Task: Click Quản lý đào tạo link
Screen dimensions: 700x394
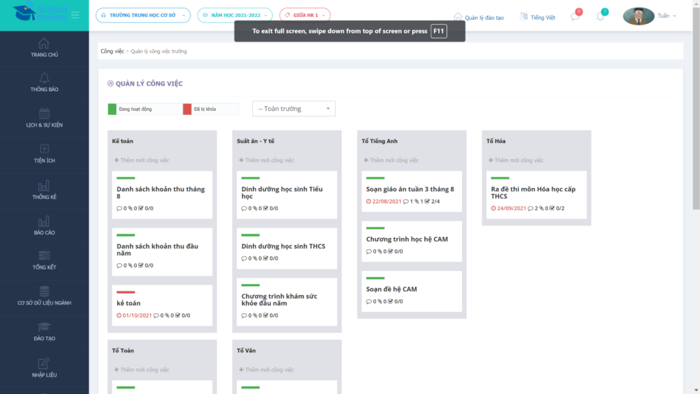Action: pyautogui.click(x=479, y=17)
